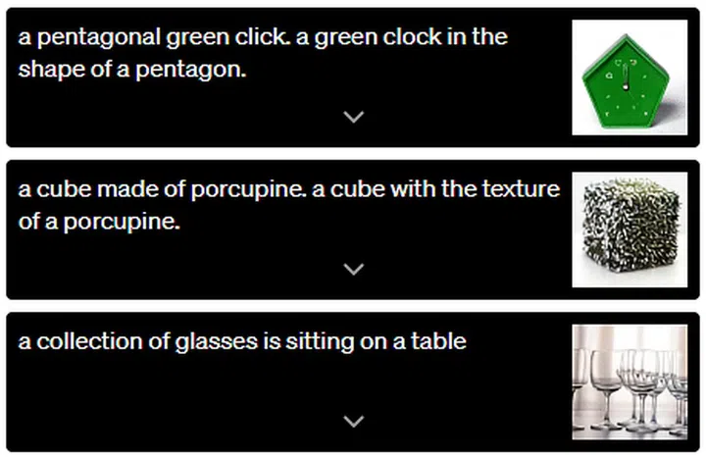Select the text "a cube made of porcupine."
The height and width of the screenshot is (458, 706).
161,190
